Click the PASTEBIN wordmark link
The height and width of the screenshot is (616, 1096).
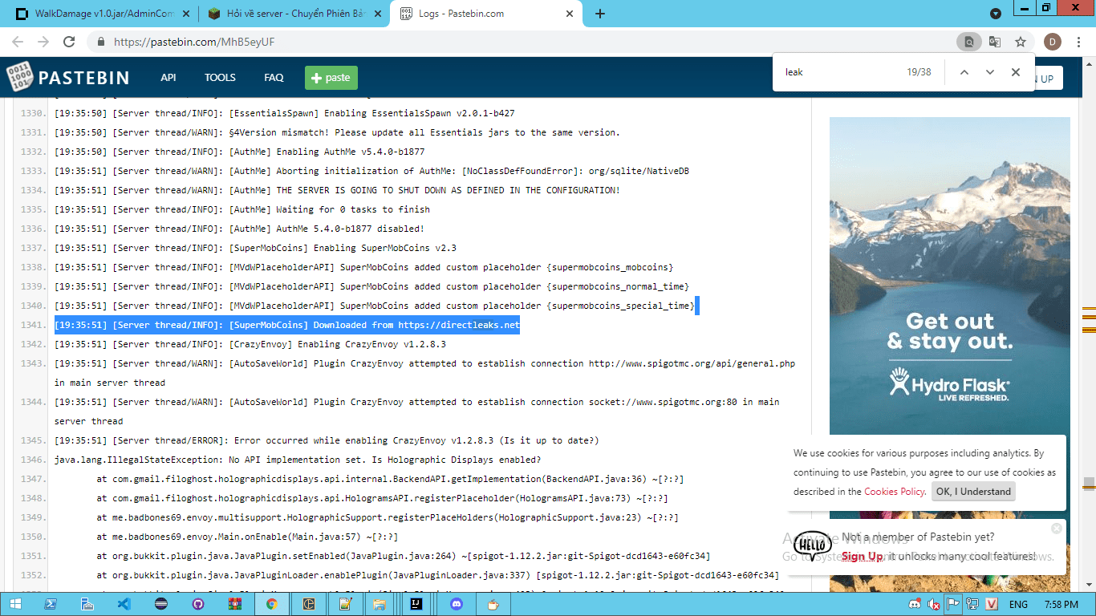pos(84,78)
